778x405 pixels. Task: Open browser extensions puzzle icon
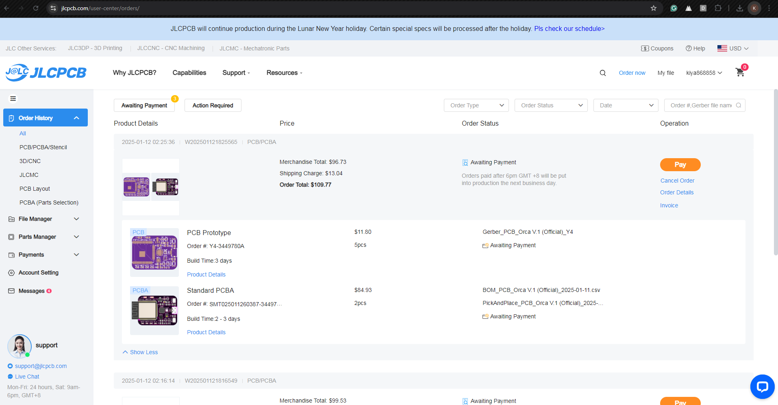[718, 8]
